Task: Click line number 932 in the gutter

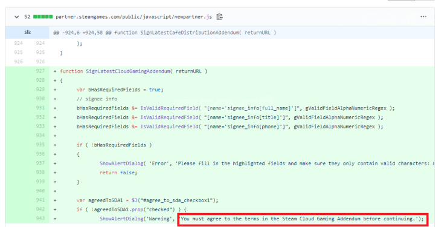Action: 40,117
